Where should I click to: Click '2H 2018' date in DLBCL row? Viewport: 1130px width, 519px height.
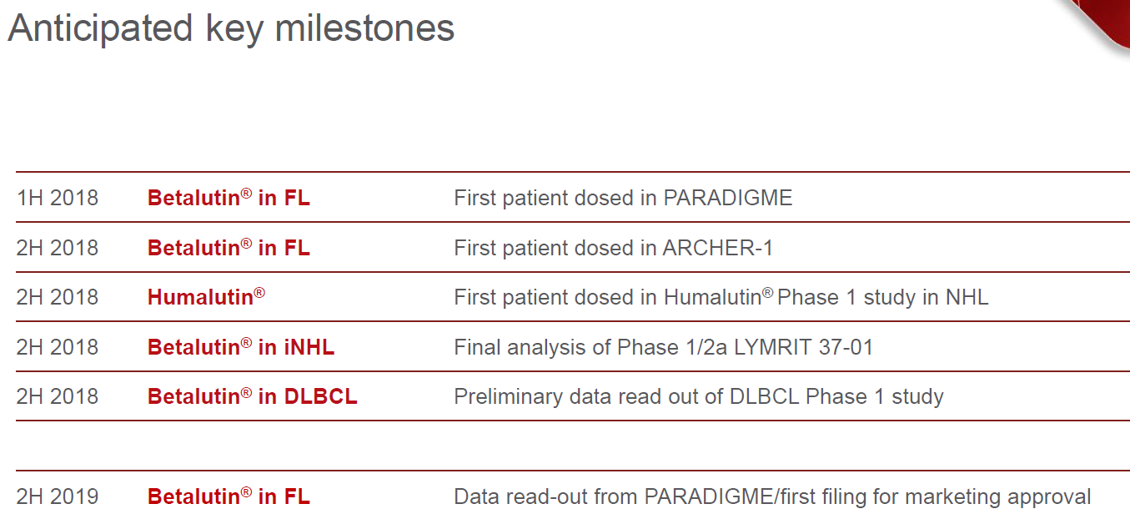[58, 396]
